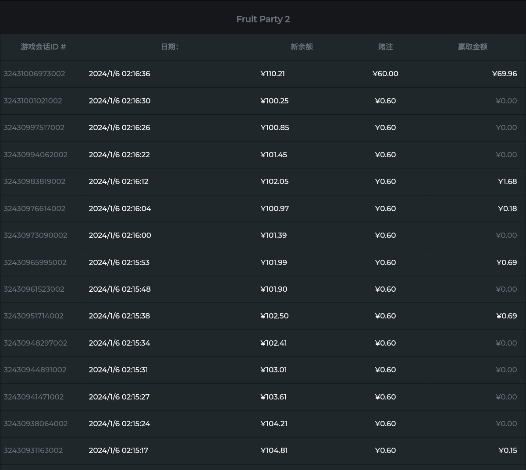This screenshot has height=470, width=526.
Task: Click the 日期 column header
Action: (x=170, y=47)
